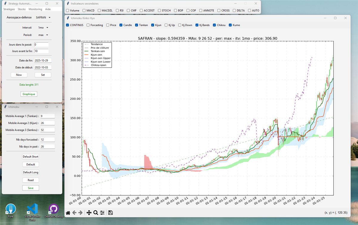Click the back arrow in chart toolbar
The height and width of the screenshot is (225, 358).
click(x=75, y=213)
